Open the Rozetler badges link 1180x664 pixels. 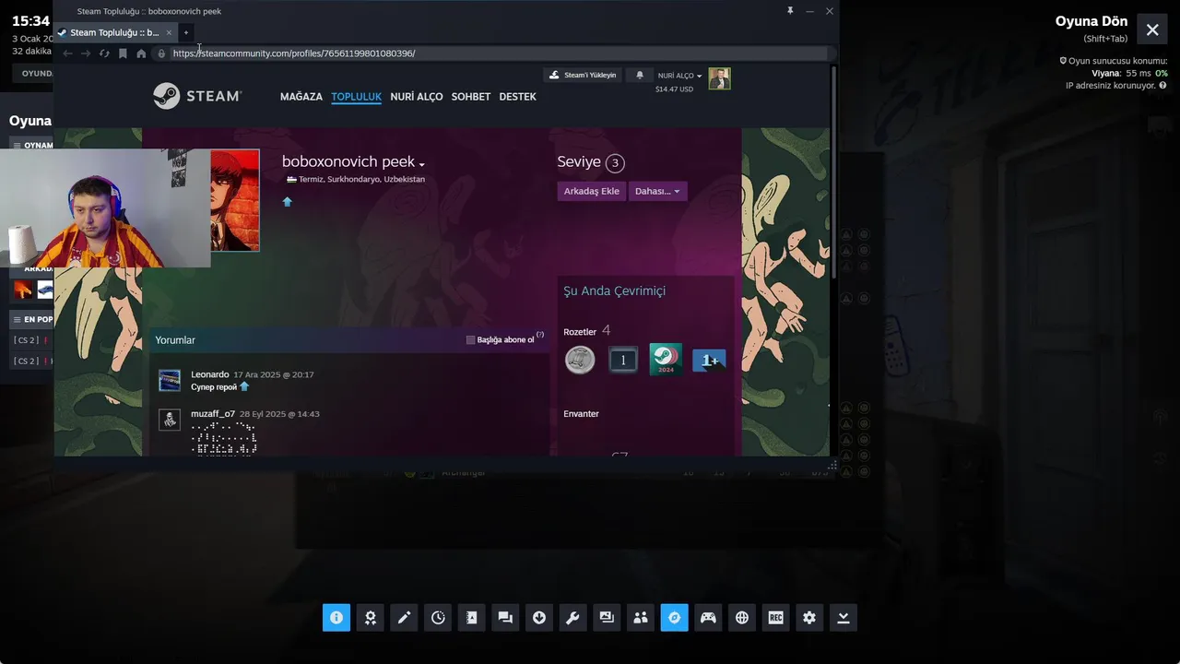point(580,332)
